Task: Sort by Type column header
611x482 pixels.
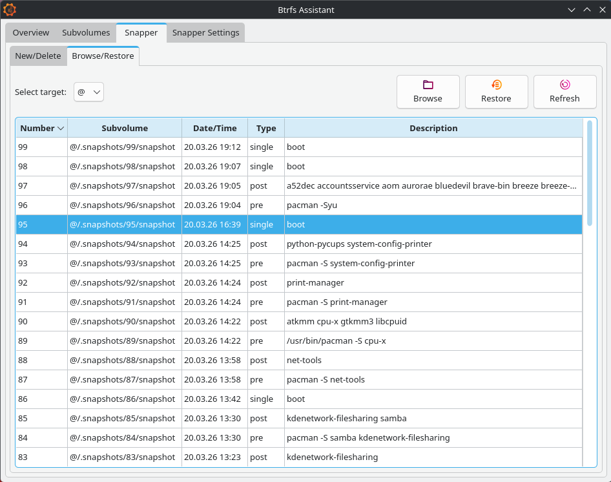Action: [x=266, y=128]
